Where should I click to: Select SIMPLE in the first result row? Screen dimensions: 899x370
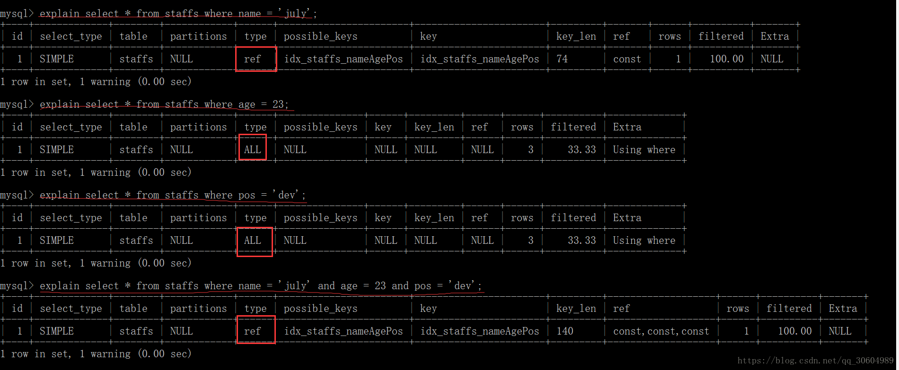(x=57, y=59)
